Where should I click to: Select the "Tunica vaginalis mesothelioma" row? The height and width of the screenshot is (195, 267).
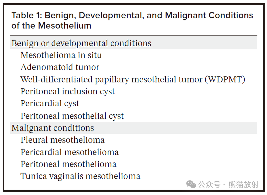pos(80,176)
